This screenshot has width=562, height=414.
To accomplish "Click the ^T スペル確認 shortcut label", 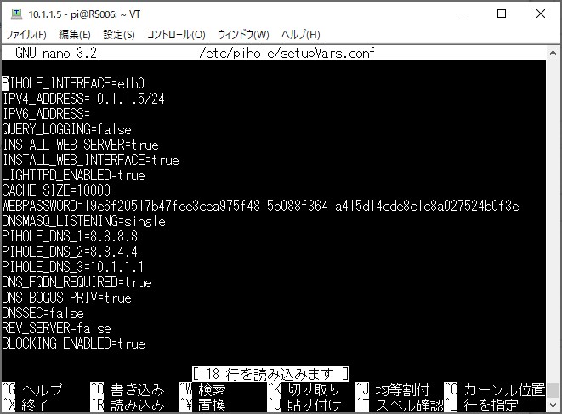I will [x=400, y=405].
